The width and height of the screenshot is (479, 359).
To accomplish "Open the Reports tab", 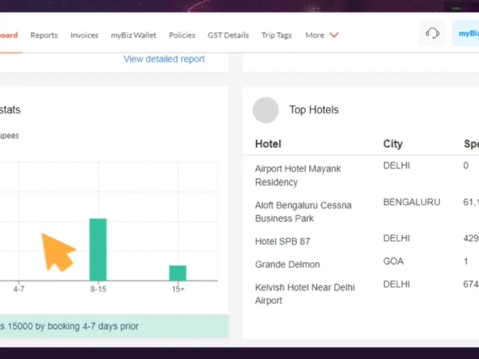I will 44,35.
